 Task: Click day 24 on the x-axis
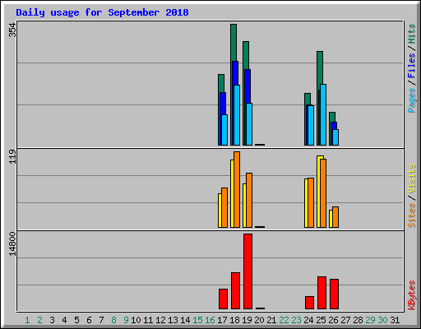click(308, 320)
